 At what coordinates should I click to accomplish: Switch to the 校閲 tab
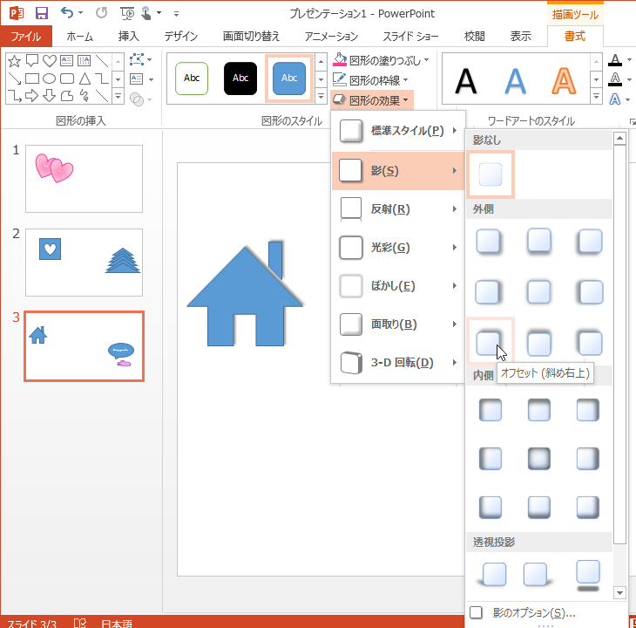tap(474, 37)
